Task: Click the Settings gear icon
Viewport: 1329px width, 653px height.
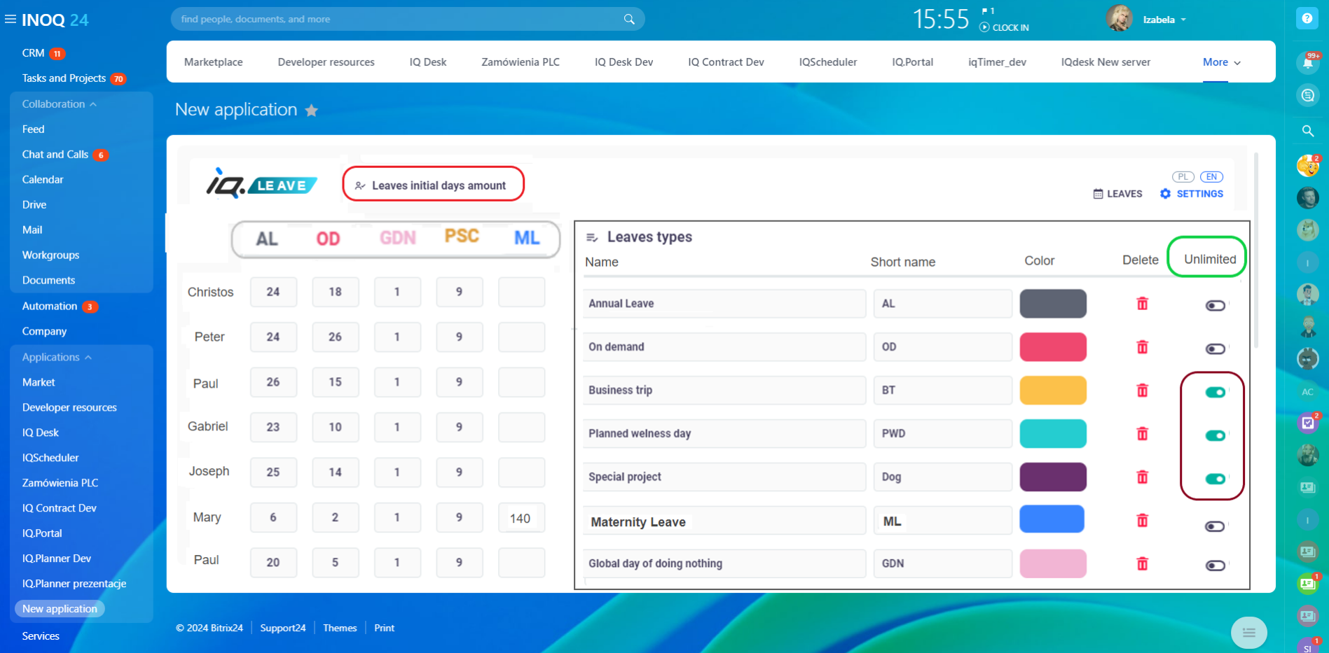Action: click(x=1165, y=194)
